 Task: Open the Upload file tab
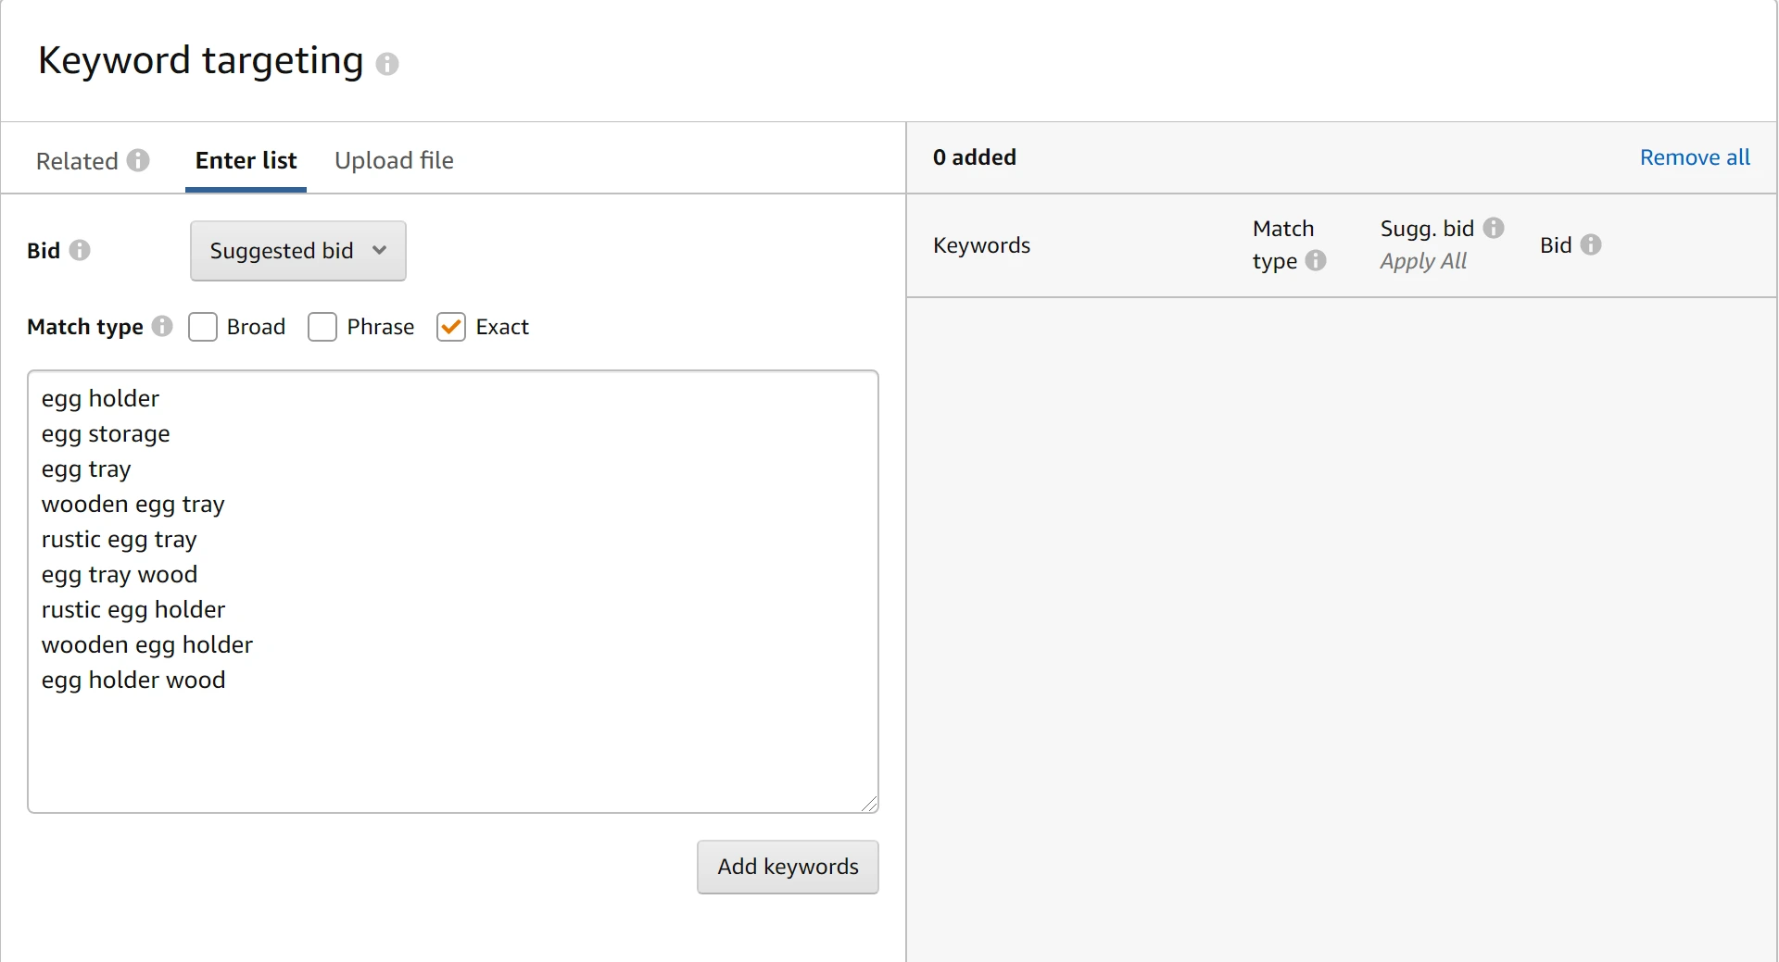click(x=394, y=161)
